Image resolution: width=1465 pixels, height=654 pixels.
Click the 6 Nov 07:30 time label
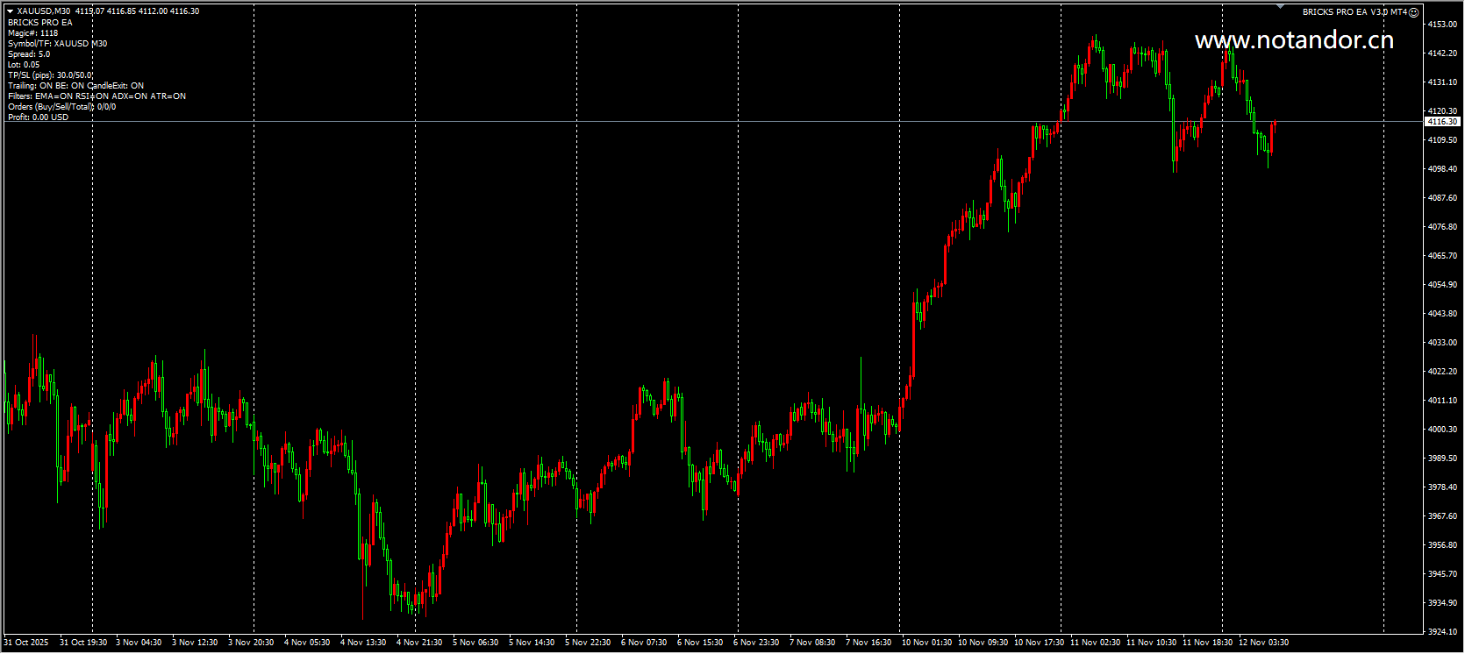click(644, 643)
